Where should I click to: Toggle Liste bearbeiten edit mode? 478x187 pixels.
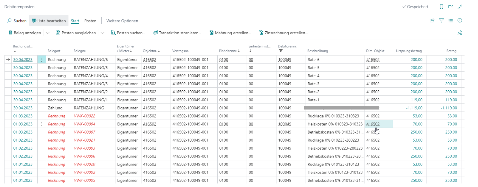[x=49, y=21]
